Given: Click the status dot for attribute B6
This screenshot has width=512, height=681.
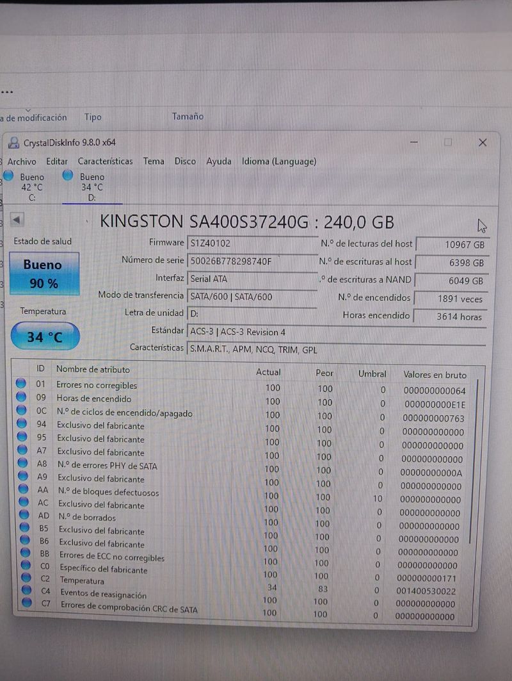Looking at the screenshot, I should pos(26,540).
